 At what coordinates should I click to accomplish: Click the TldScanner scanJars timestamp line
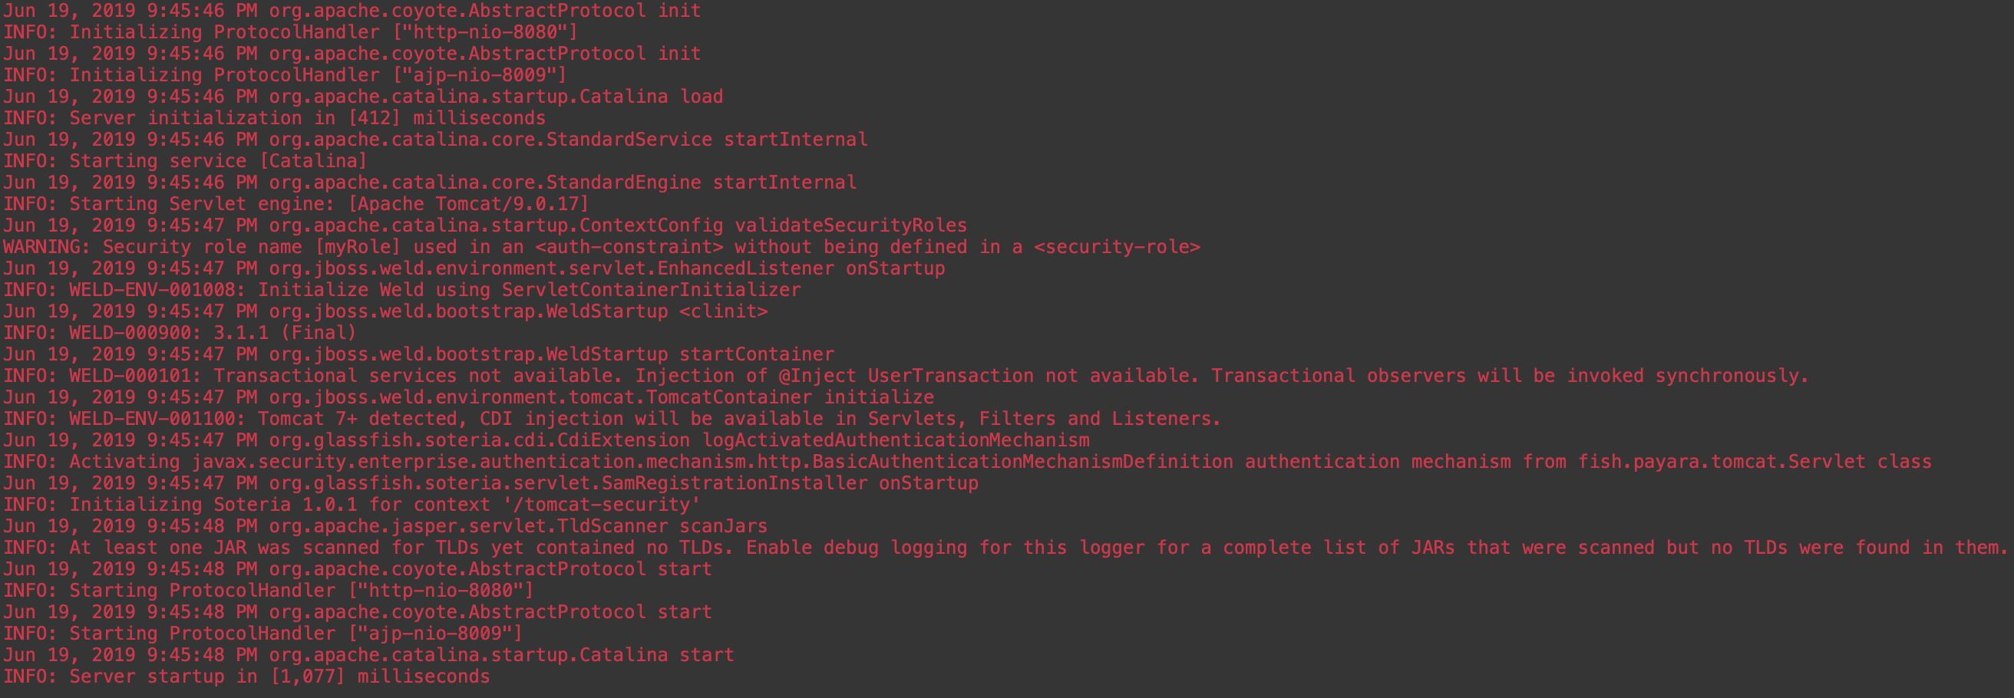coord(385,526)
